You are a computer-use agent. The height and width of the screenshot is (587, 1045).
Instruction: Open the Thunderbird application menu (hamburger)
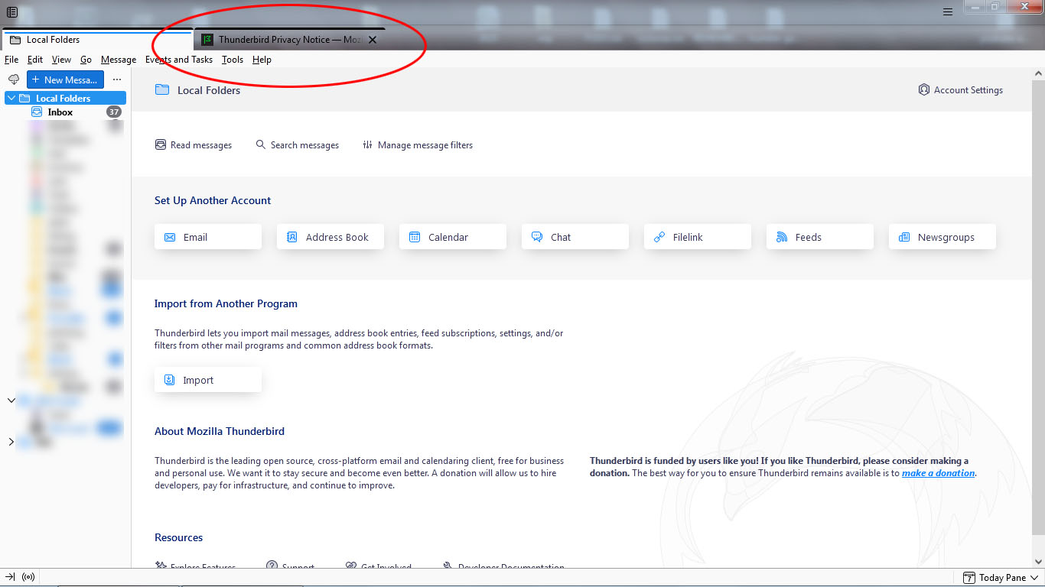coord(948,12)
